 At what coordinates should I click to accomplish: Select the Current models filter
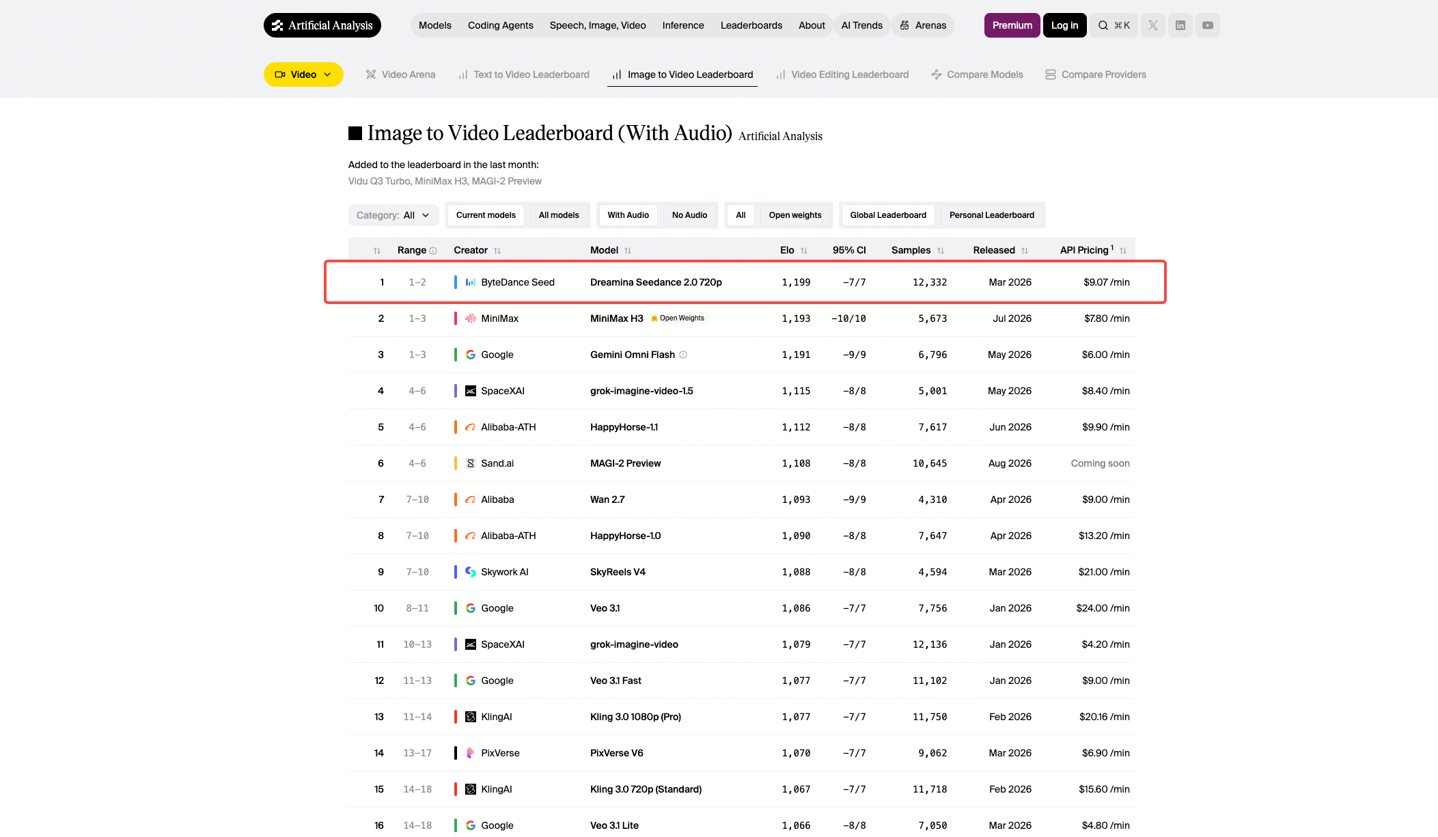pos(486,215)
